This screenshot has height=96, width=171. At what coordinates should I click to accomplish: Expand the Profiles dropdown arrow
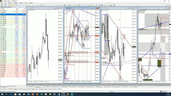(x=6, y=5)
